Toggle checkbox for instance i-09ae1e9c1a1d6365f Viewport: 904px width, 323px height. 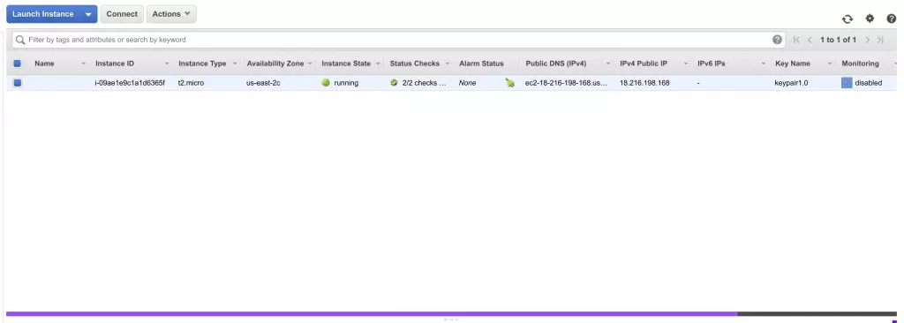click(x=18, y=83)
